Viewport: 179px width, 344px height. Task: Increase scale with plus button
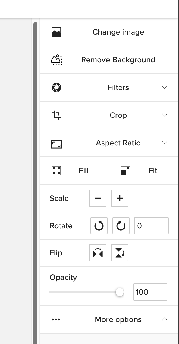[x=120, y=198]
